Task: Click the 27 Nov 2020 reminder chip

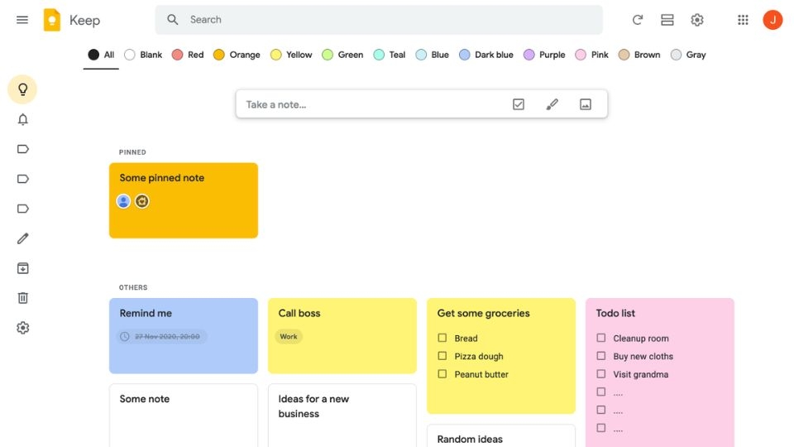Action: click(161, 337)
